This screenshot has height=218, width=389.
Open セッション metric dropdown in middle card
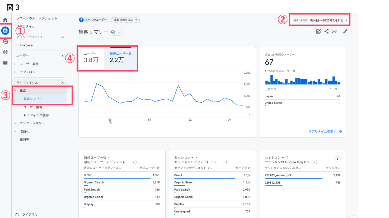click(192, 158)
